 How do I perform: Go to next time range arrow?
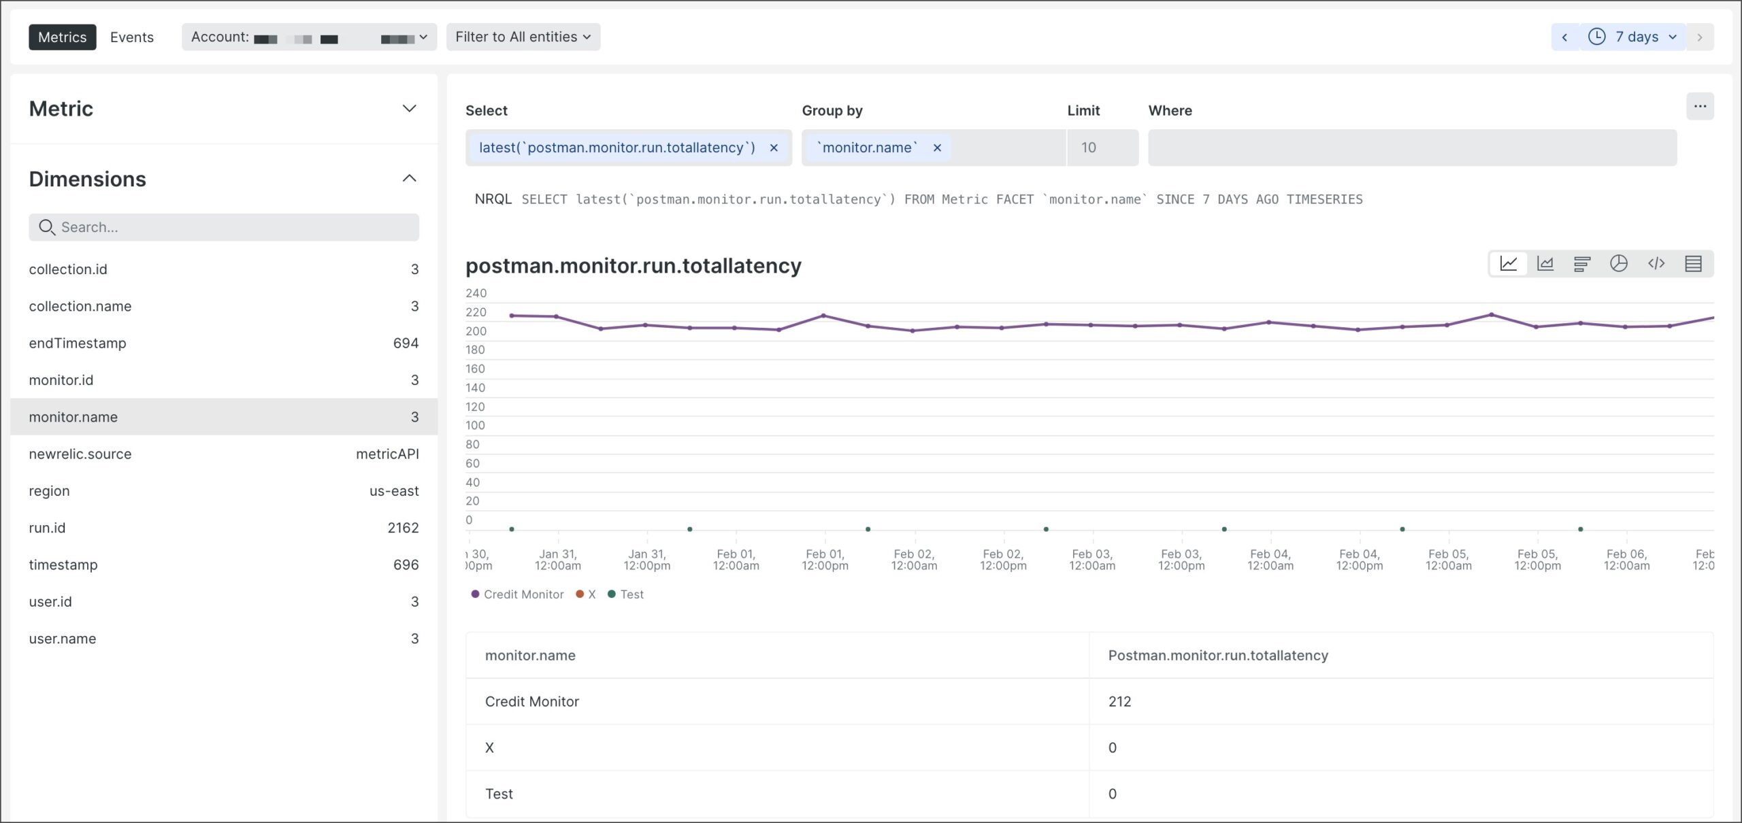[1700, 37]
